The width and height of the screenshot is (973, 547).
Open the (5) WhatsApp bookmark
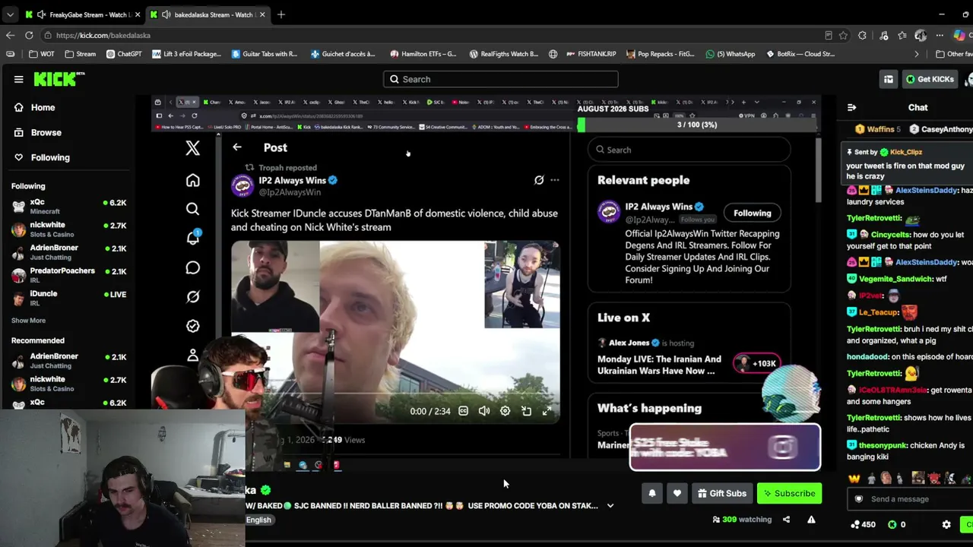pos(731,54)
